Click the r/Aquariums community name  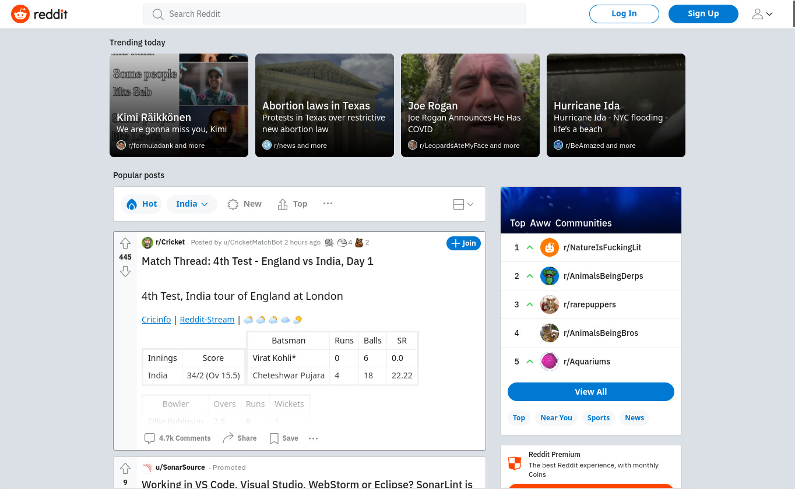[x=587, y=362]
